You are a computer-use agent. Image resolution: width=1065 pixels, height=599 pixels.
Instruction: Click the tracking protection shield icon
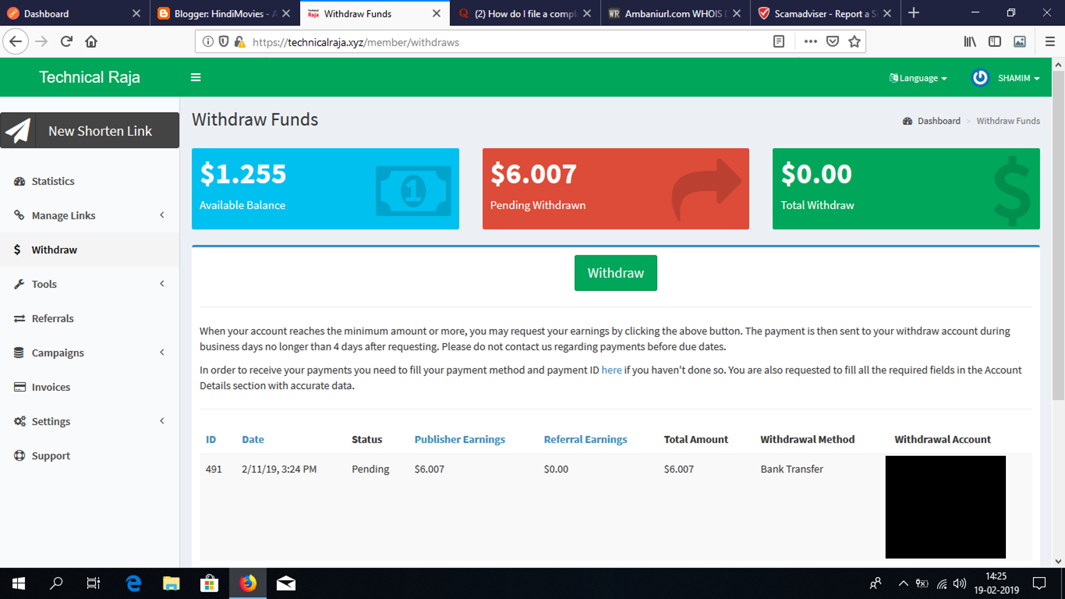point(224,42)
